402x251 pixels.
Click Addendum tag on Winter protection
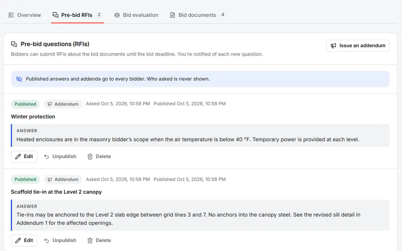[x=63, y=104]
